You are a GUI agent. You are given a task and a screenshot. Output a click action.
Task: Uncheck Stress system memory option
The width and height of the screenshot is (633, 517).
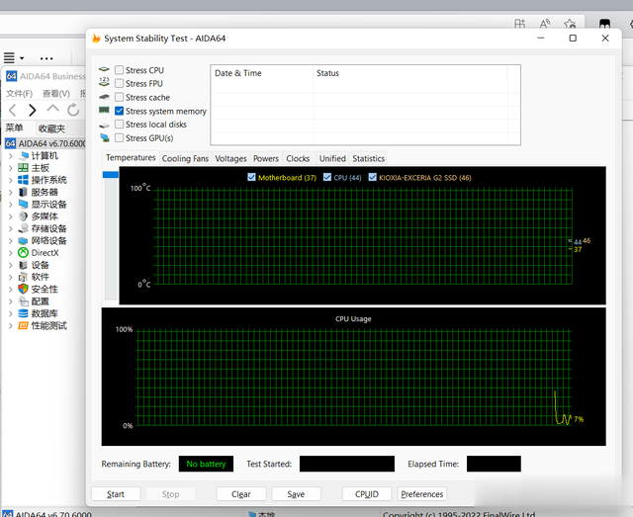click(119, 111)
